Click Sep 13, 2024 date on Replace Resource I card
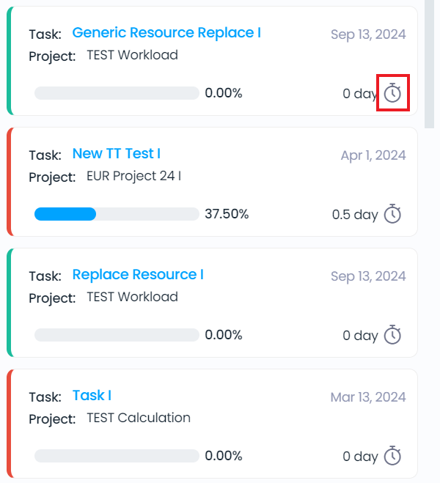The width and height of the screenshot is (440, 483). [368, 276]
